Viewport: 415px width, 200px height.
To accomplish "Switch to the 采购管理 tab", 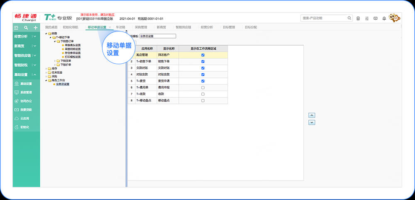I will coord(141,27).
